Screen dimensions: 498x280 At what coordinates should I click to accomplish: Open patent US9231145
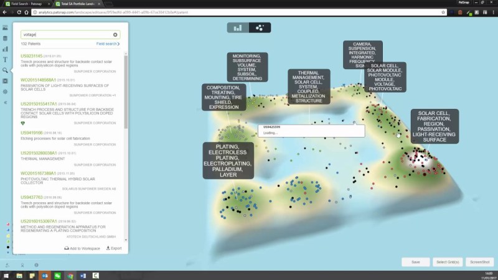click(32, 56)
